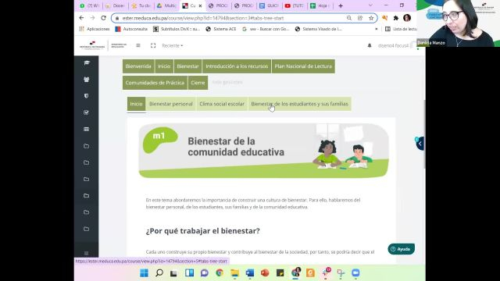Open the Cierre course tab
The image size is (500, 281).
(198, 83)
